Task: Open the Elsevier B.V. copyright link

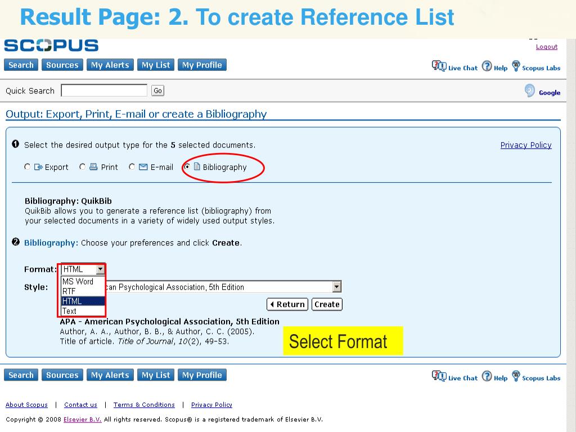Action: (x=82, y=420)
